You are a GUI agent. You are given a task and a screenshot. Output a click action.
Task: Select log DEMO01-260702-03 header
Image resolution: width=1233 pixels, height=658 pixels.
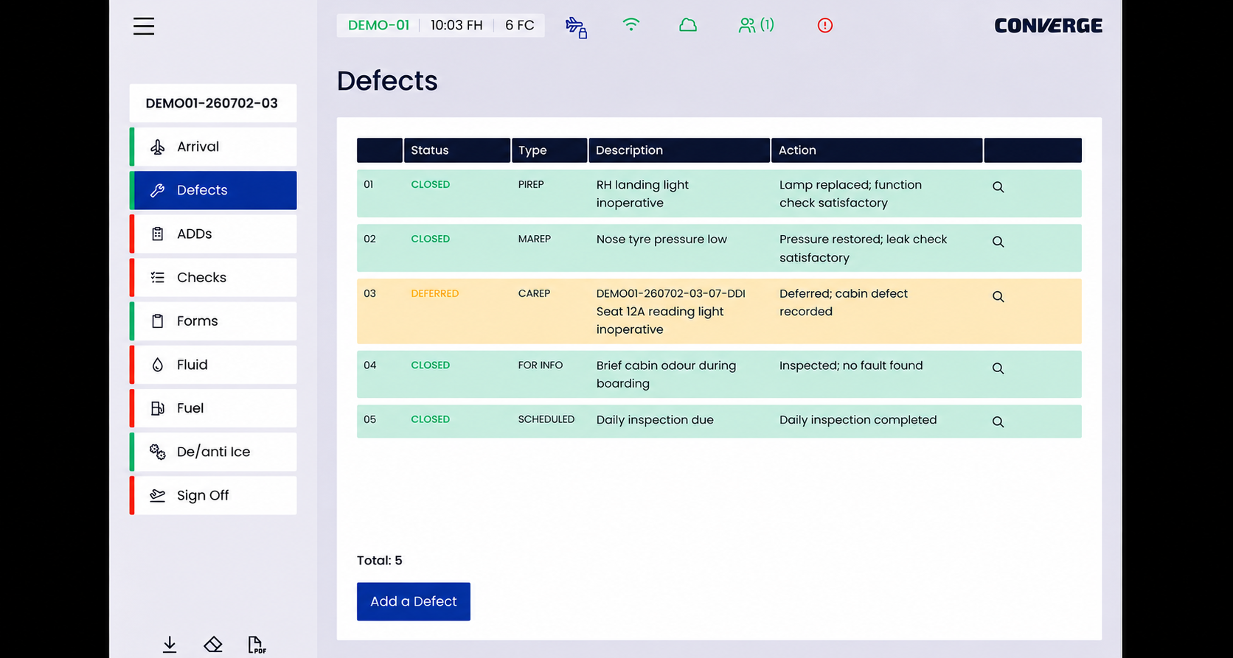213,103
